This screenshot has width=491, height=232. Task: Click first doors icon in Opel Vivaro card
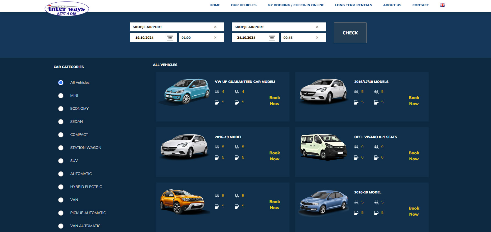point(356,157)
